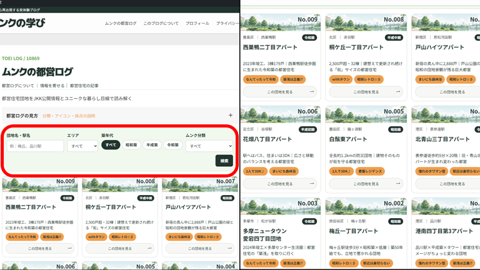Click 昭和レトロ tag on left No.008 card
Screen dimensions: 480x270
122,237
